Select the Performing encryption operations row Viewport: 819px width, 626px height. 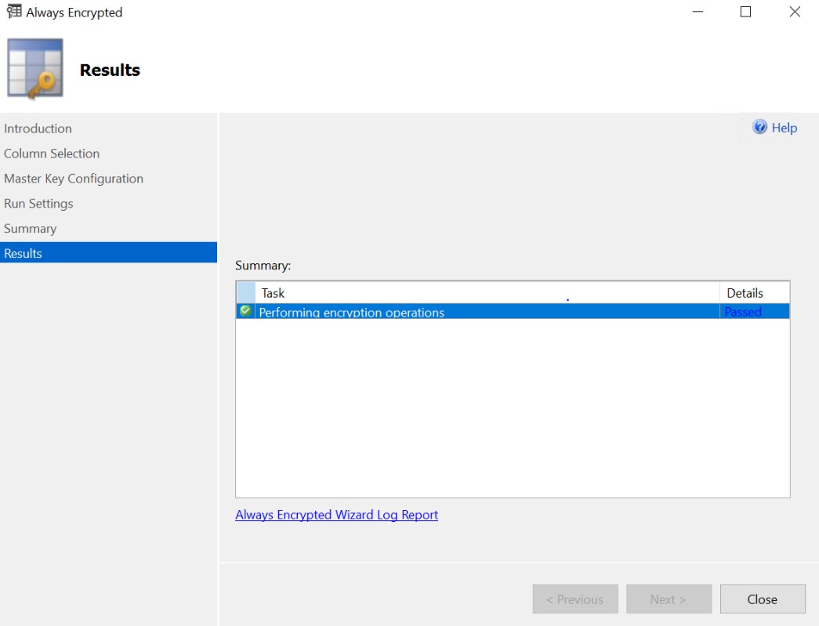[x=513, y=312]
